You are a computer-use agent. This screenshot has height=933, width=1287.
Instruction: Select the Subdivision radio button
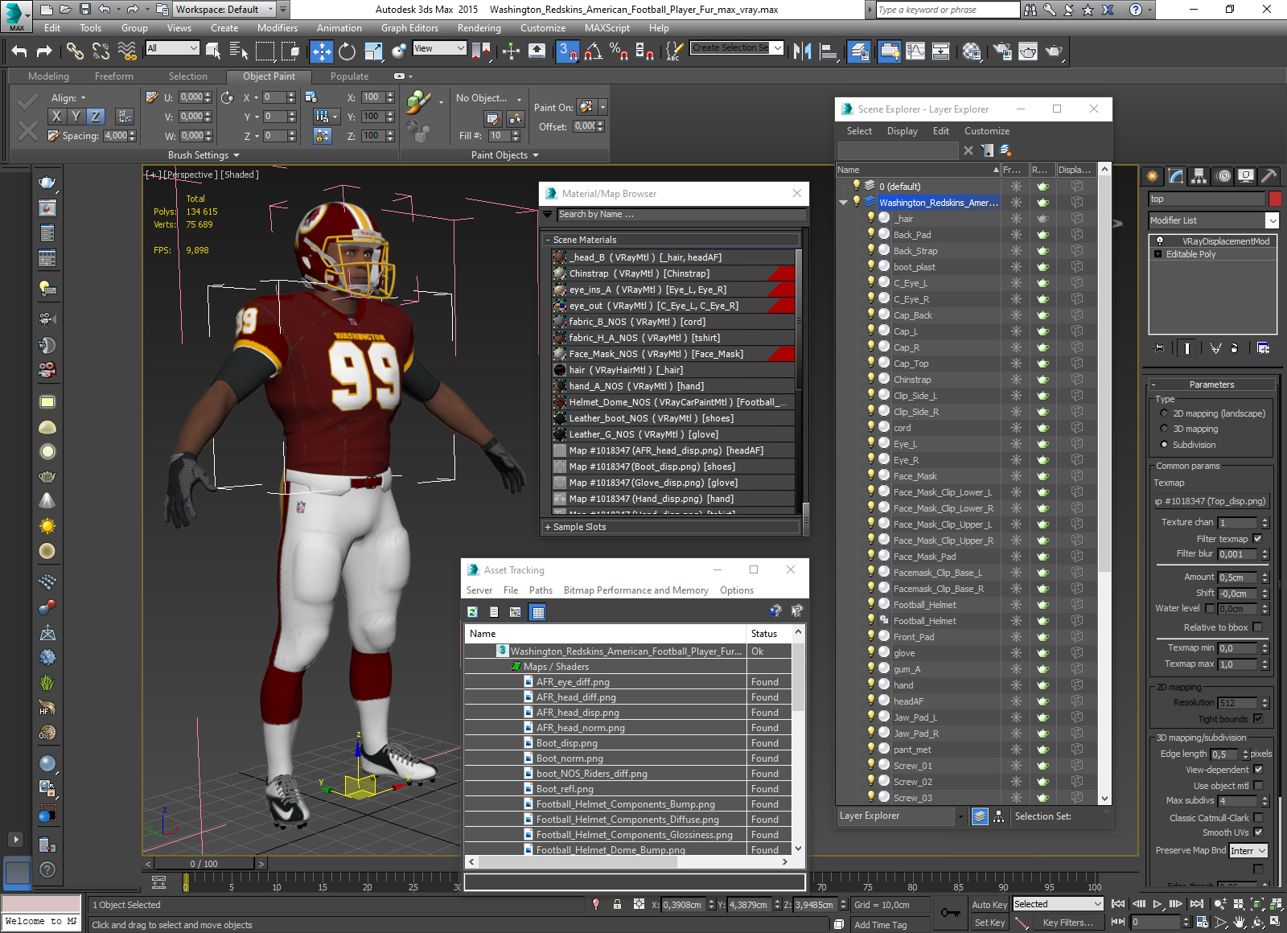(1164, 445)
